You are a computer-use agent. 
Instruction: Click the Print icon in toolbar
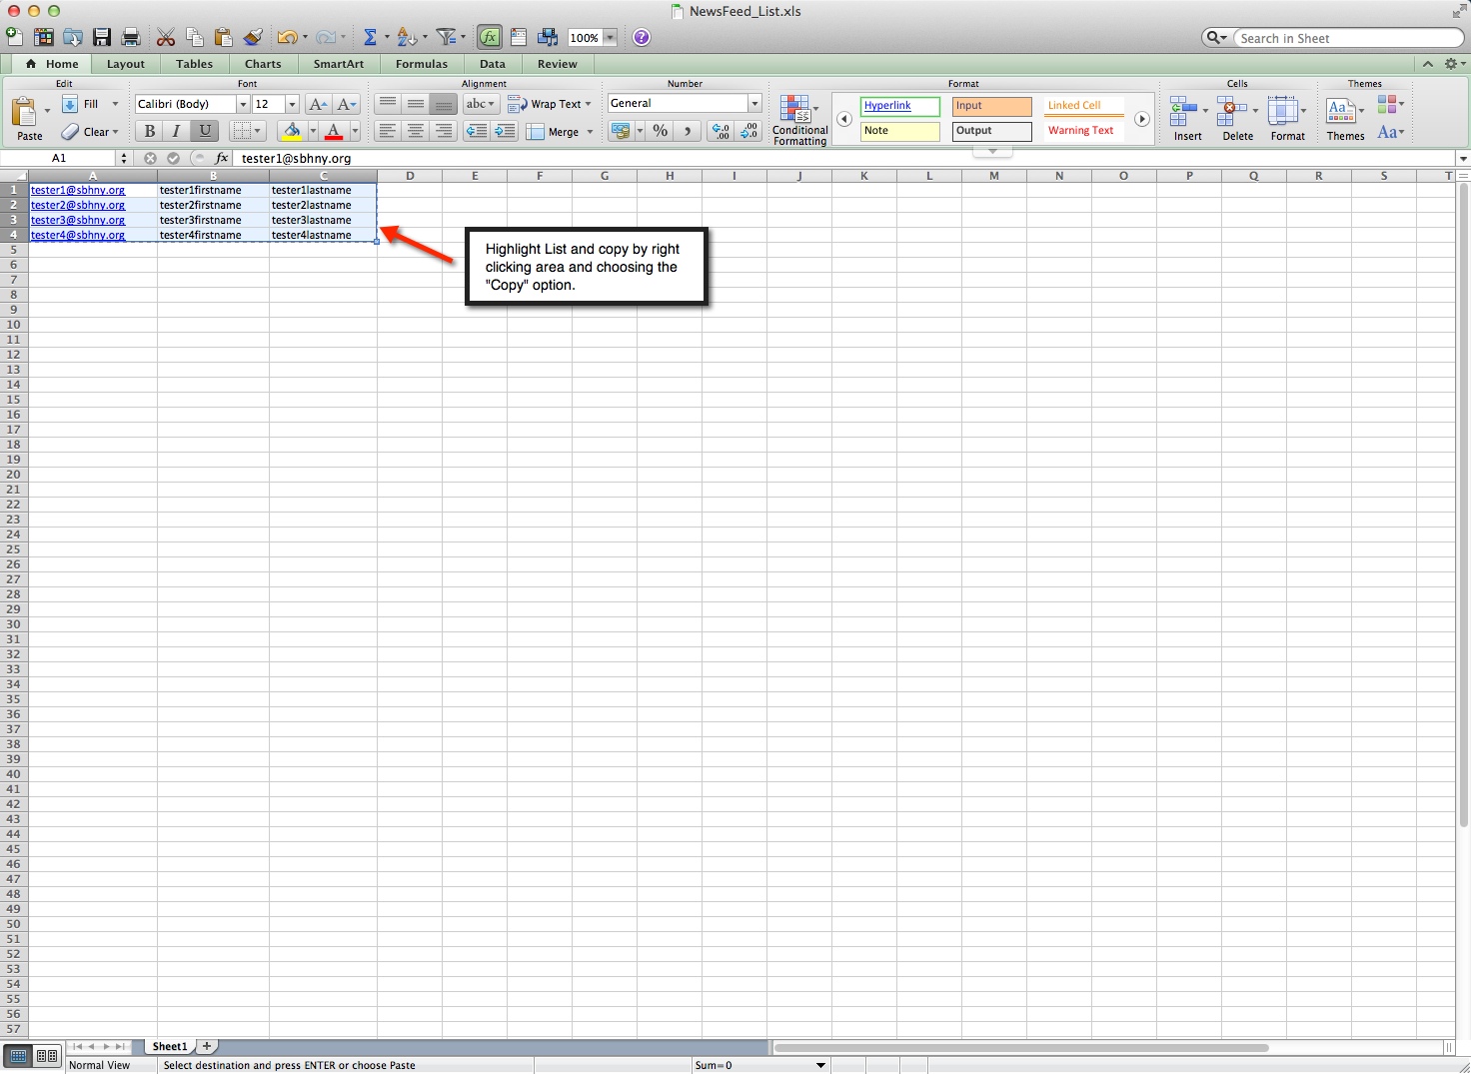(x=130, y=38)
